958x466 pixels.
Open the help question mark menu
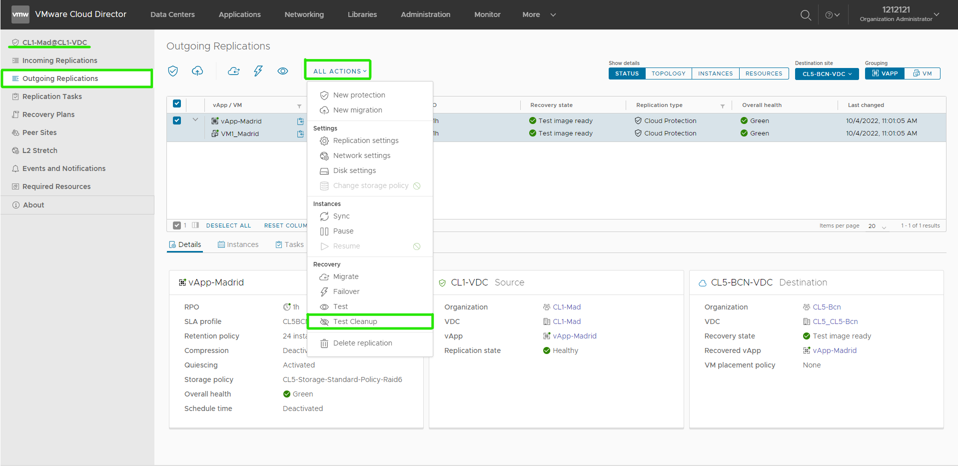(x=832, y=15)
